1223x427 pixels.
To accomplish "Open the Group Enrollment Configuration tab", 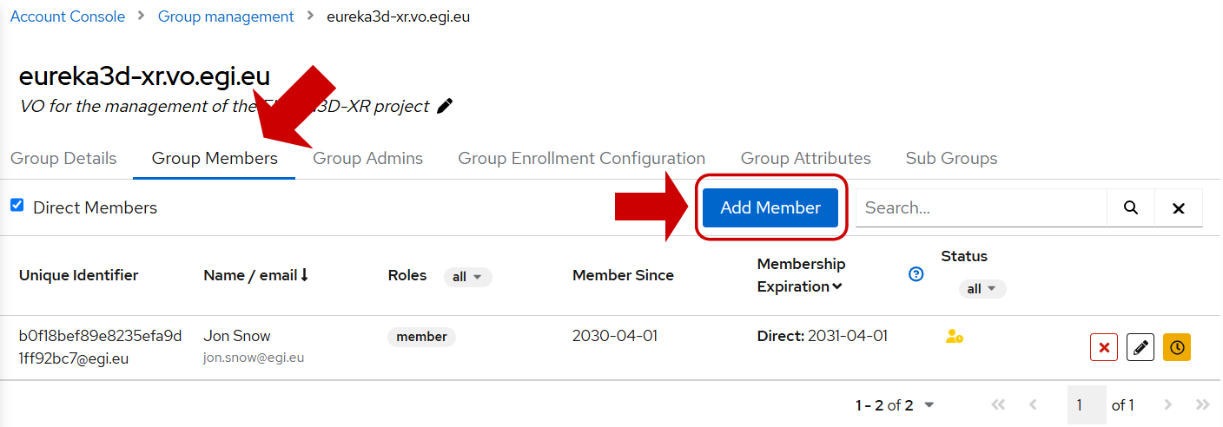I will click(582, 159).
